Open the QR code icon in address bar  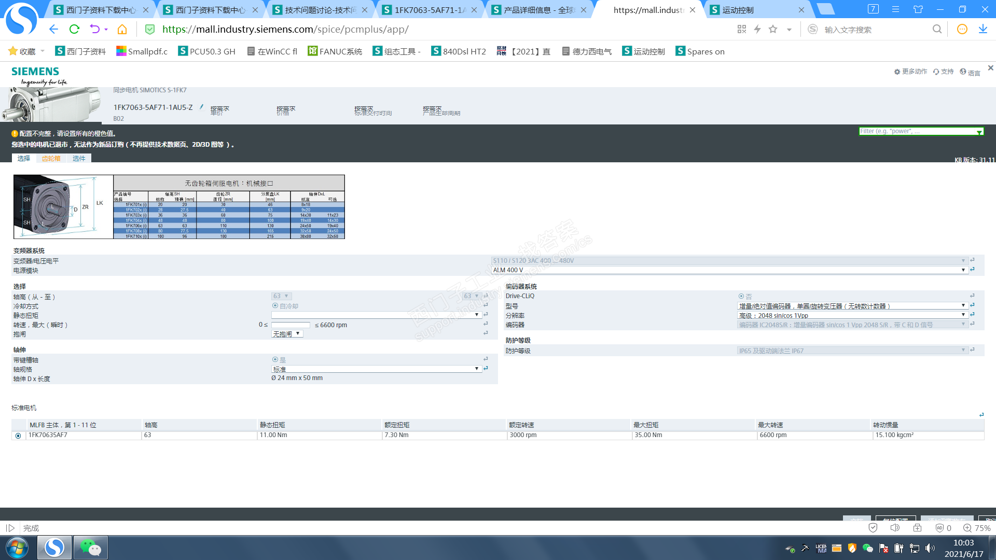point(741,30)
